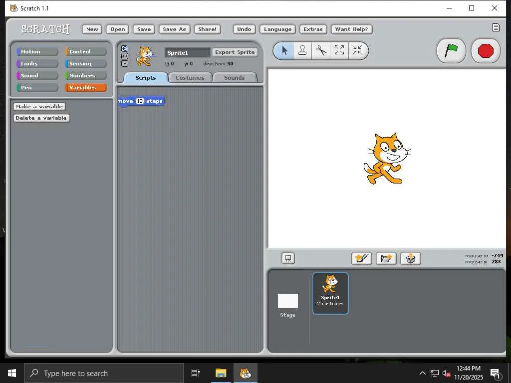Open Task View on taskbar
This screenshot has height=383, width=511.
coord(196,373)
